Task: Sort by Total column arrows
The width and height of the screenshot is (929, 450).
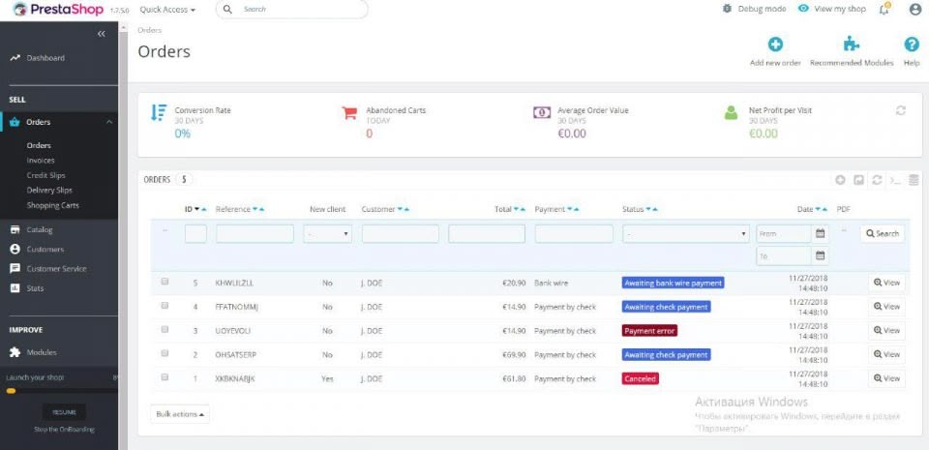Action: (x=520, y=210)
